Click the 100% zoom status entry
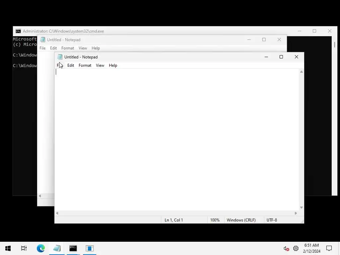The image size is (340, 255). tap(215, 220)
